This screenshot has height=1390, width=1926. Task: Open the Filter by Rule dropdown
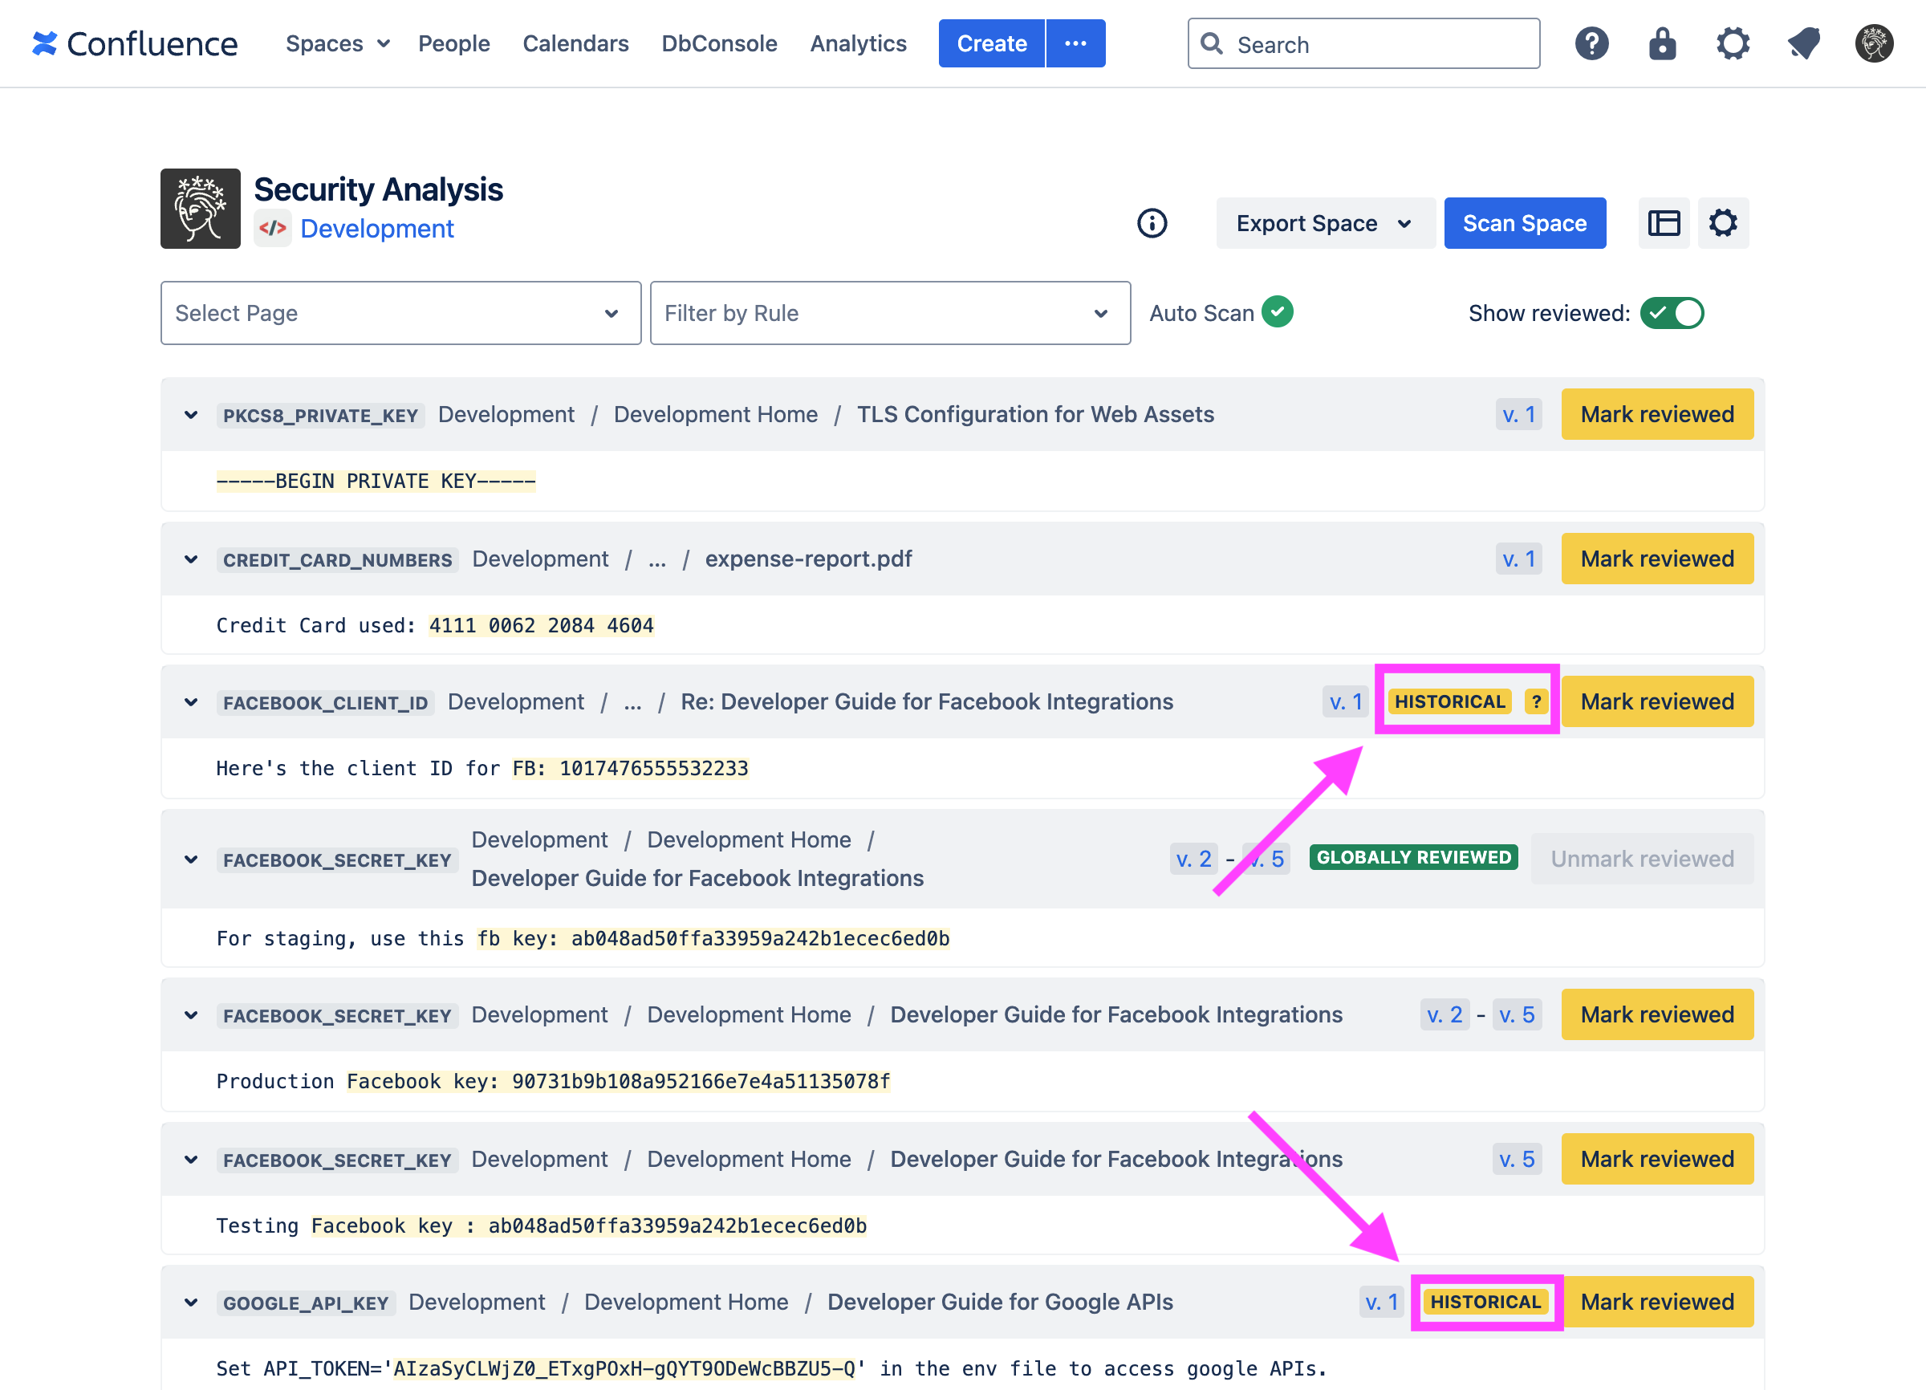[889, 313]
